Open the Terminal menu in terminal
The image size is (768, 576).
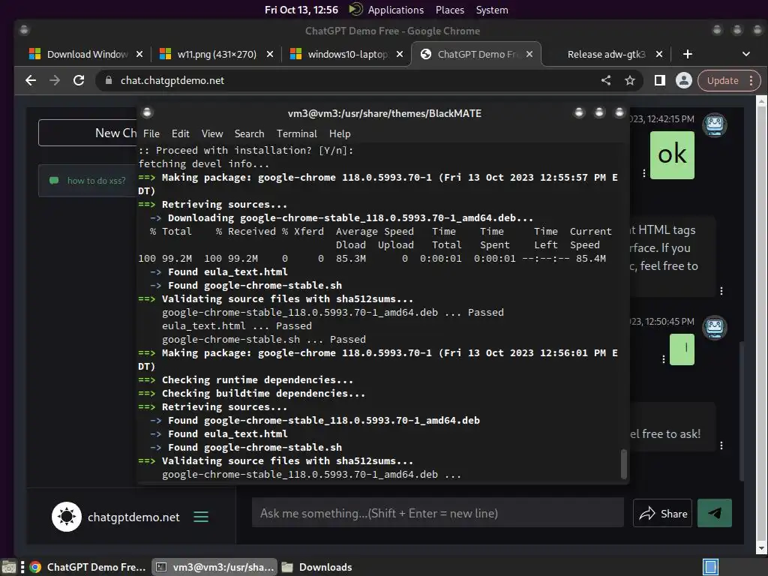click(x=297, y=133)
